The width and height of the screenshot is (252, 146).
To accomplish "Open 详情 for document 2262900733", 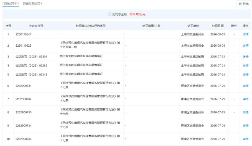I will 245,139.
